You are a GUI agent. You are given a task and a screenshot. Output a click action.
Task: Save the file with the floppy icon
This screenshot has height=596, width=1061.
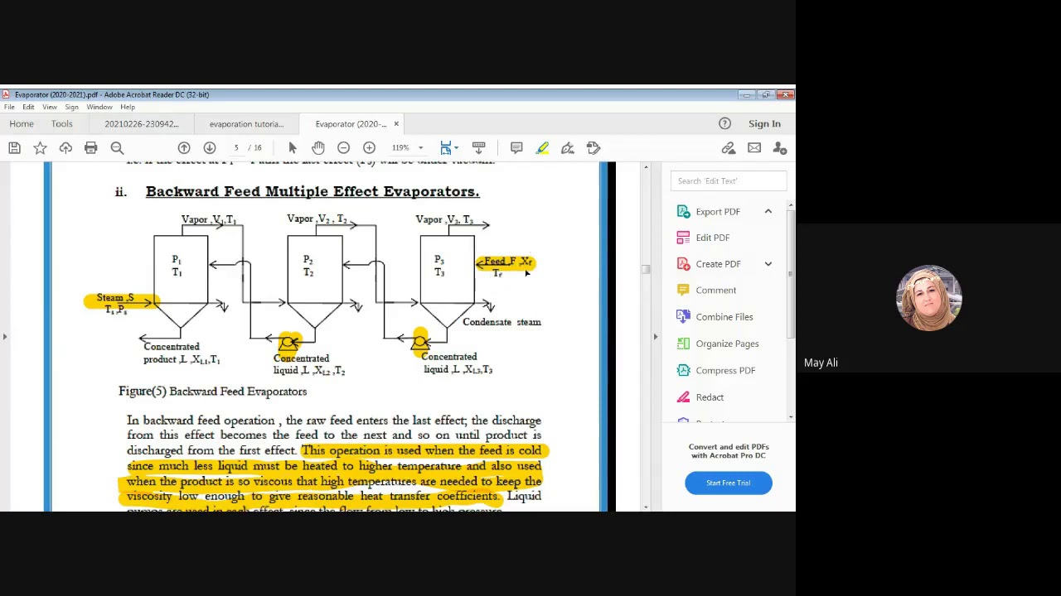[x=14, y=148]
